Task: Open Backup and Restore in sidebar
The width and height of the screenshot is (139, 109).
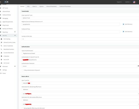Action: 8,29
